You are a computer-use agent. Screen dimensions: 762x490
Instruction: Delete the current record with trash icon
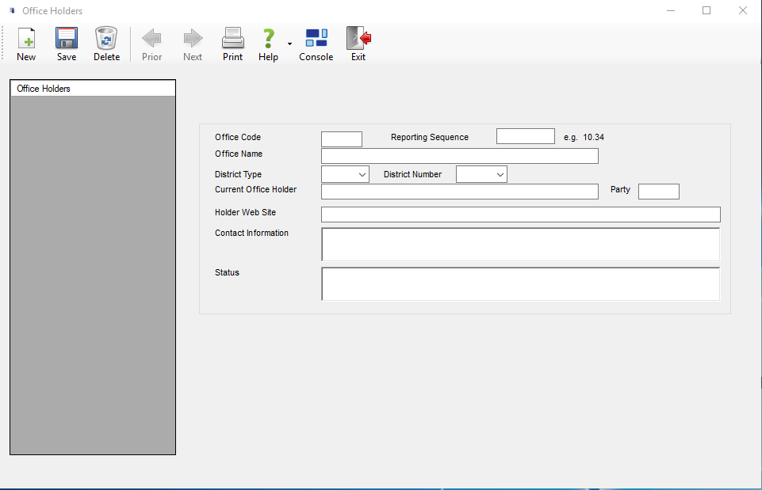pyautogui.click(x=106, y=44)
